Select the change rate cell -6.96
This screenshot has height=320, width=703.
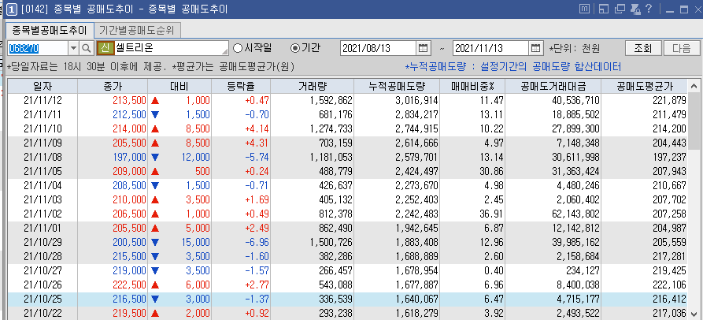[241, 242]
